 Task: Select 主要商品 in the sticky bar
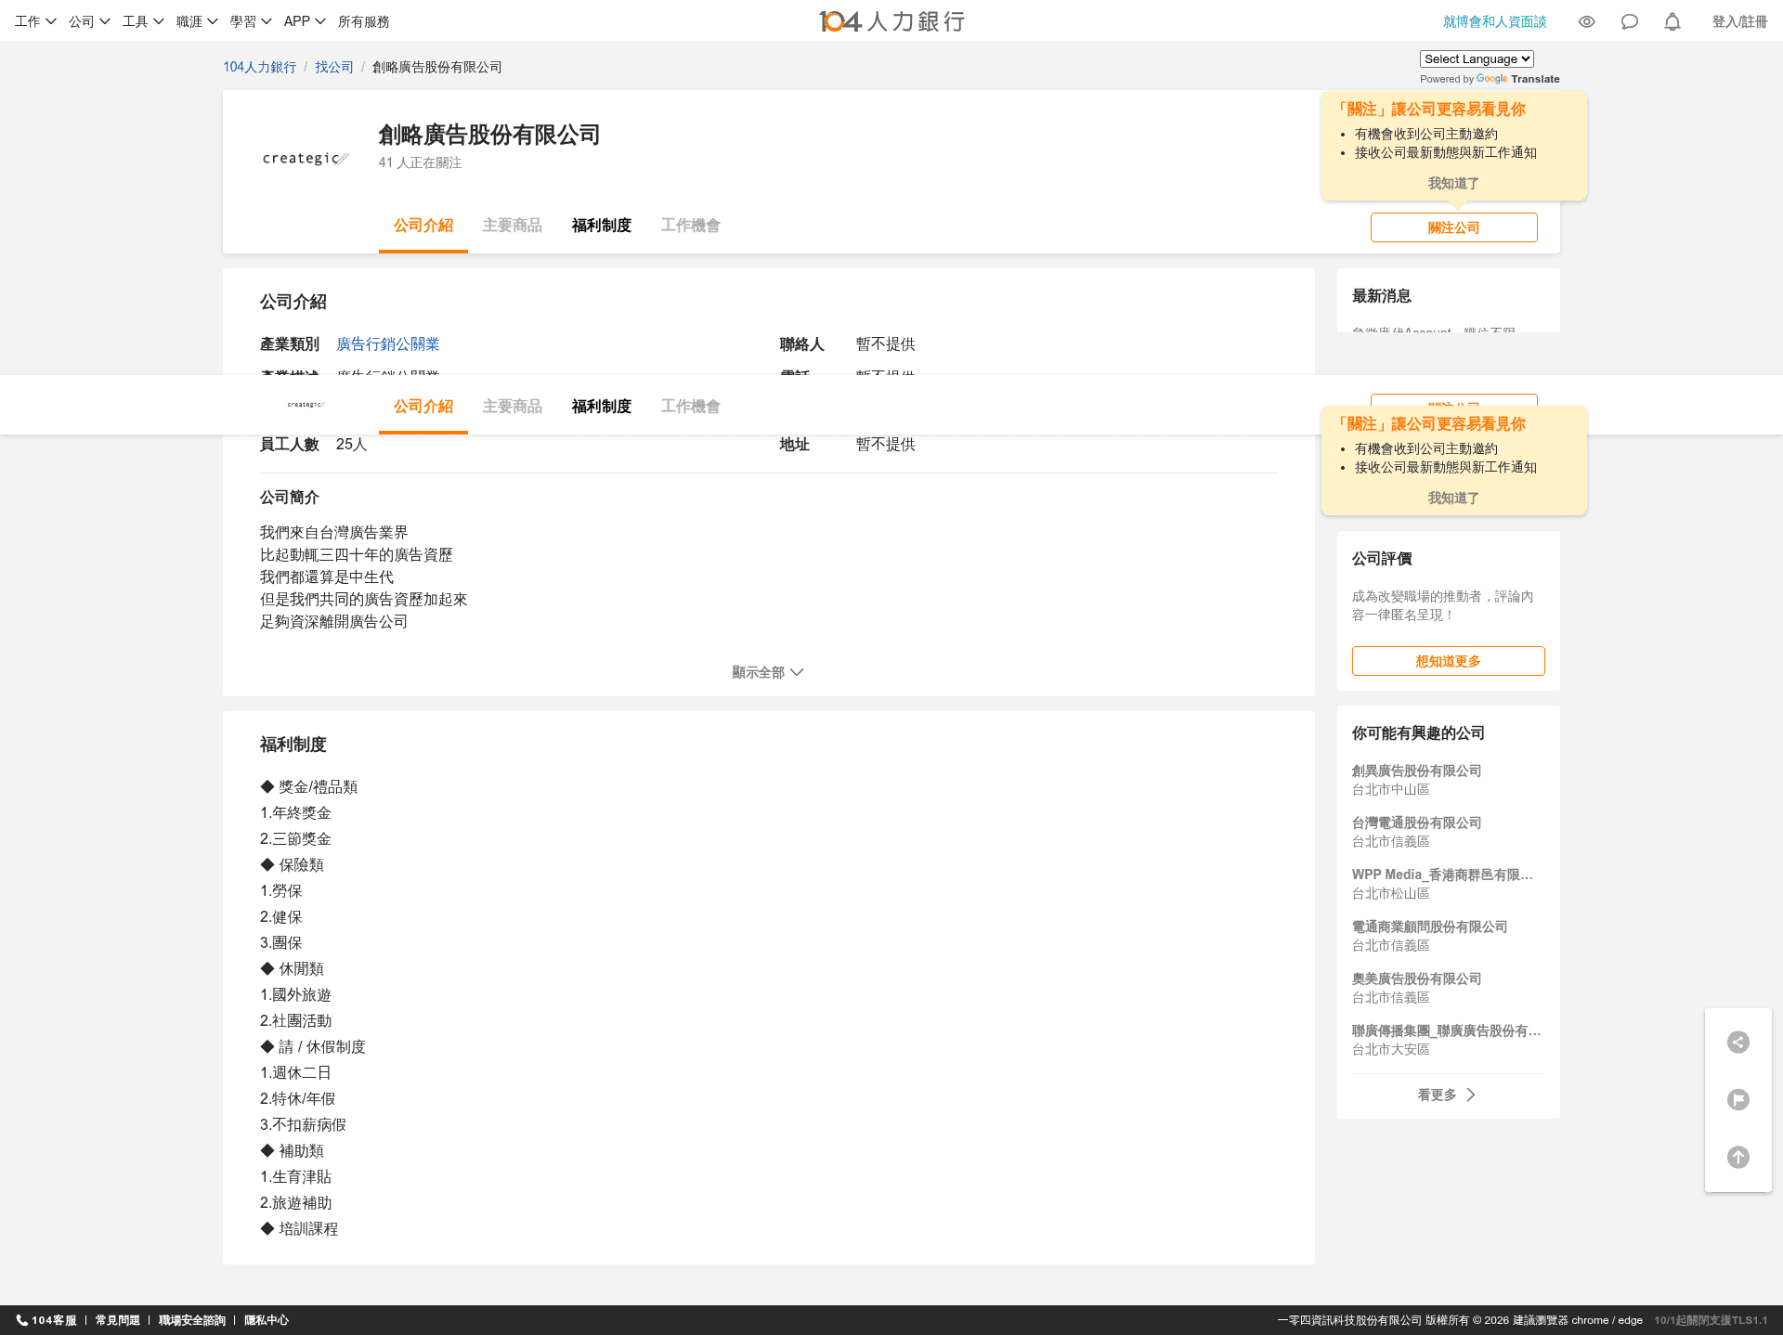coord(513,407)
